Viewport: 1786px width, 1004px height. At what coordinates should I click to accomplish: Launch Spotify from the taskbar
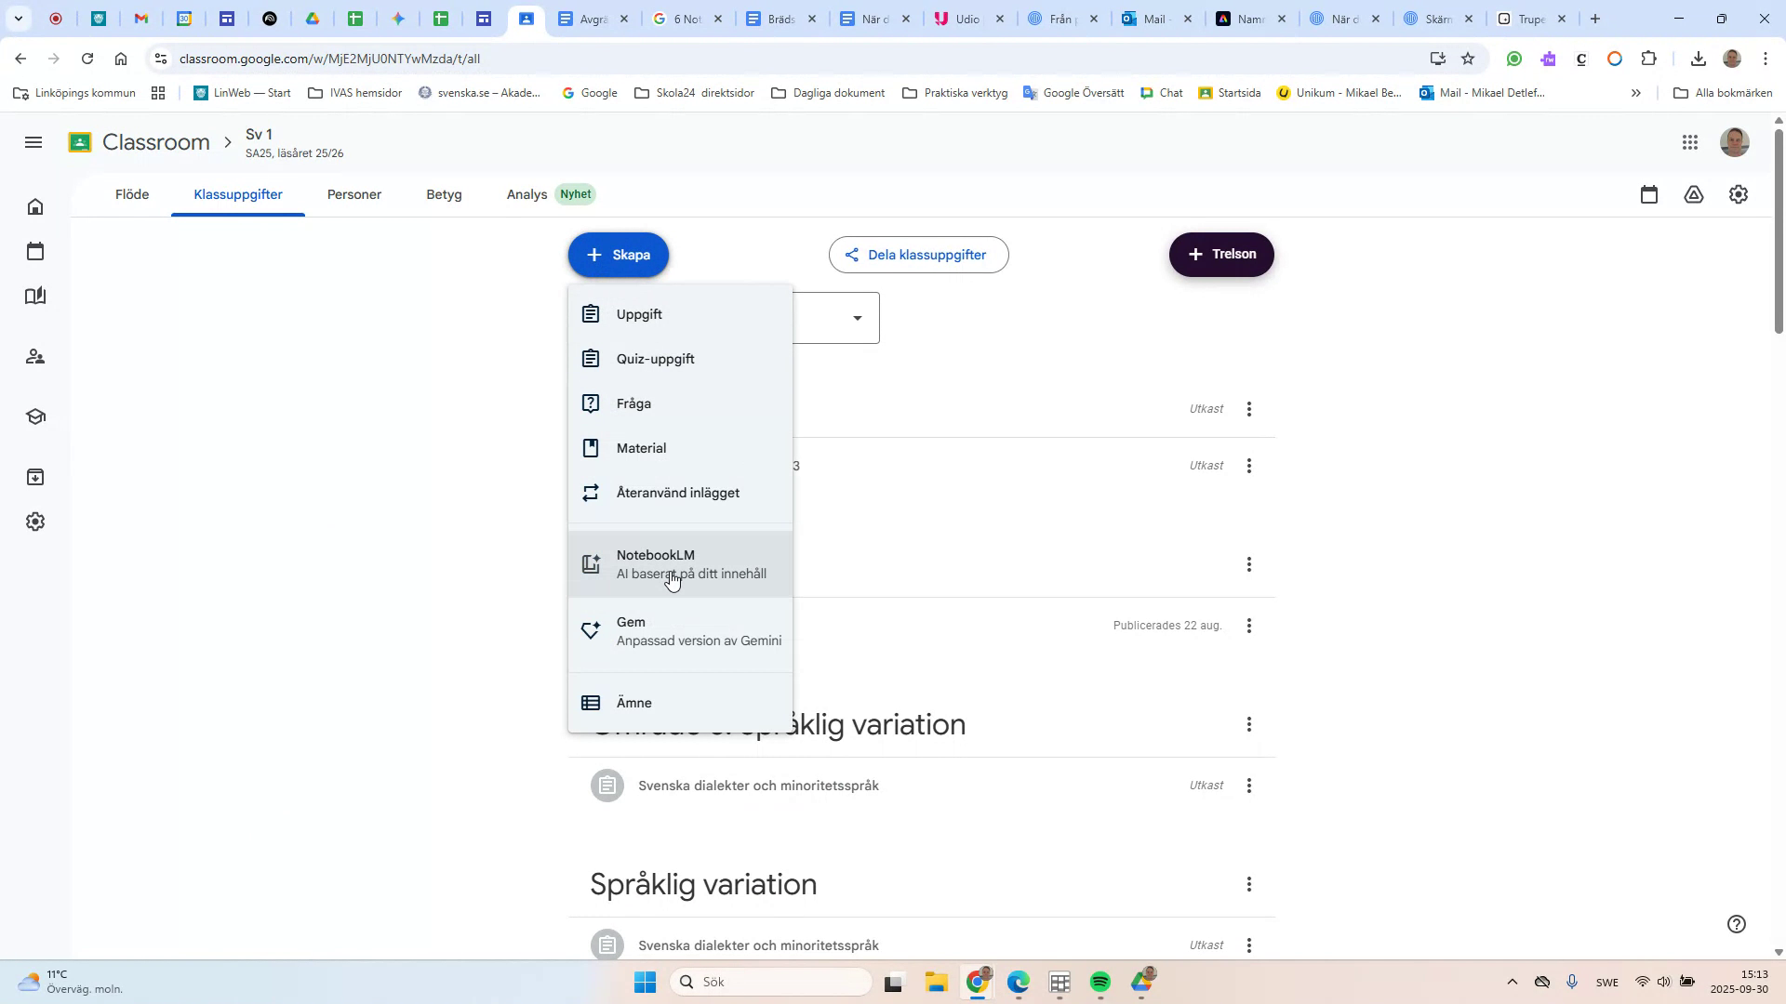(1100, 982)
